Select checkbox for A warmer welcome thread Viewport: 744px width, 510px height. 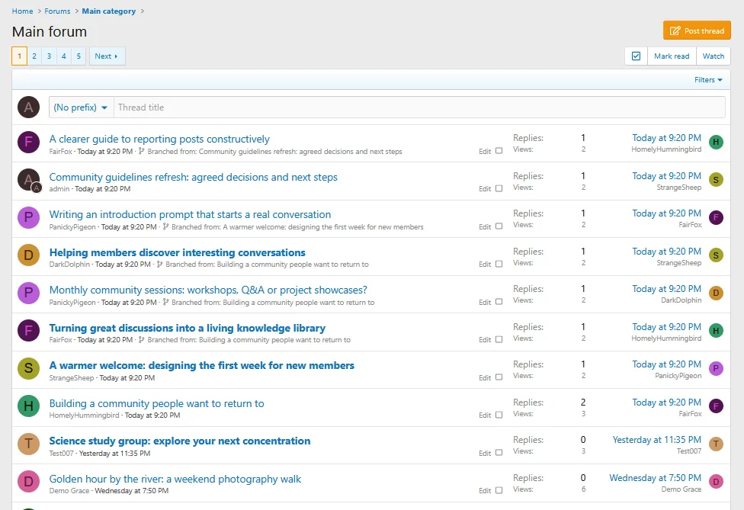pos(499,377)
